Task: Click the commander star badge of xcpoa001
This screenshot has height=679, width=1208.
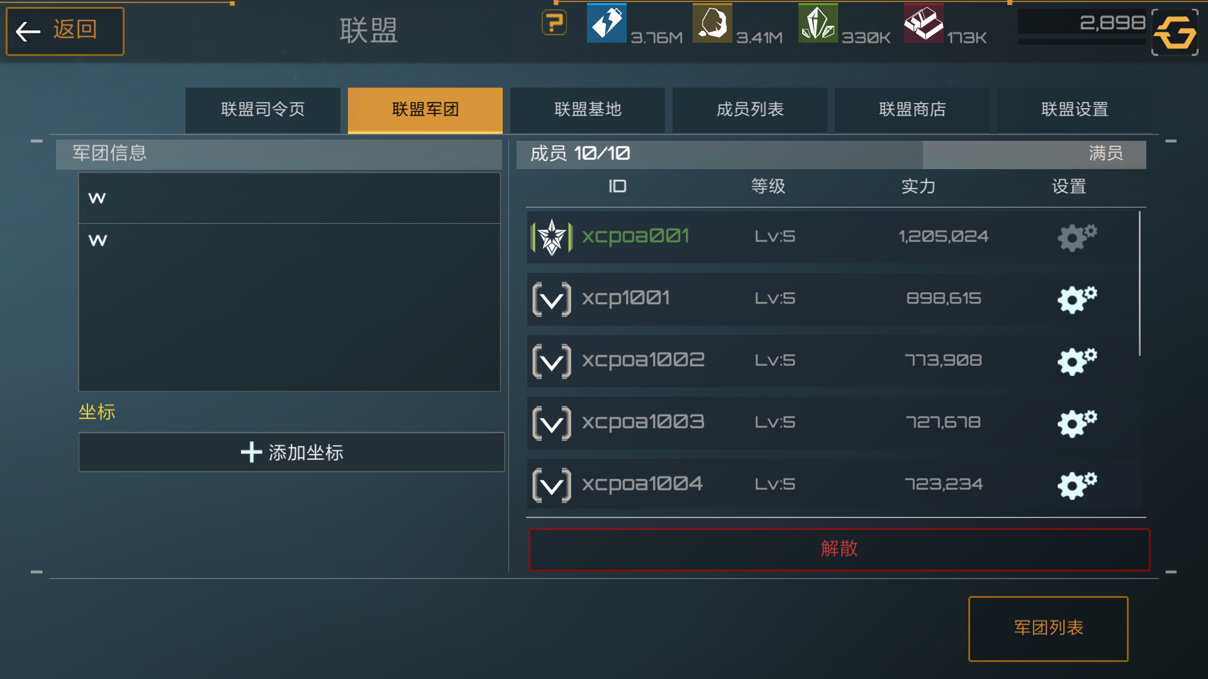Action: [552, 237]
